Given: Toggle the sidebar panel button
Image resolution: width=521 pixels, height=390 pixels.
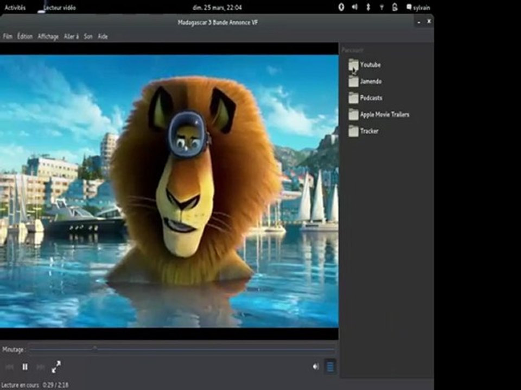Looking at the screenshot, I should click(331, 367).
